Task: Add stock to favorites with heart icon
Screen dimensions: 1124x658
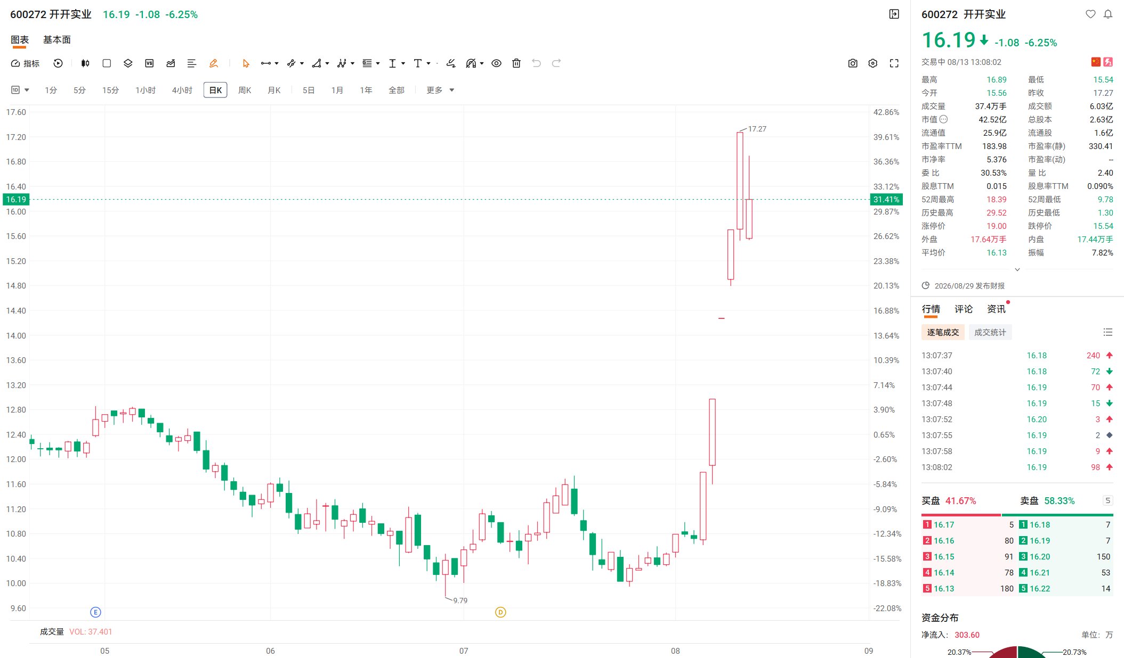Action: [x=1090, y=14]
